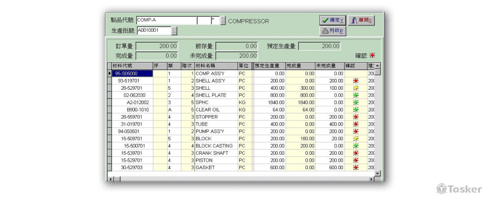490x199 pixels.
Task: Click horizontal scrollbar left arrow
Action: click(x=111, y=179)
